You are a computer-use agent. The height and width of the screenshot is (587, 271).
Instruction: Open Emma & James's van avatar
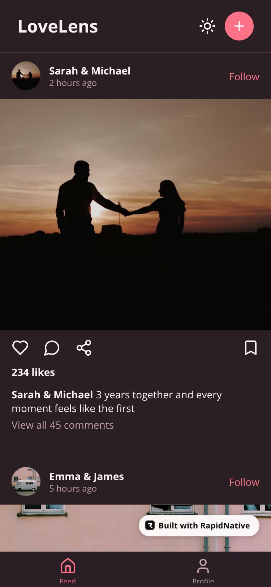[26, 481]
